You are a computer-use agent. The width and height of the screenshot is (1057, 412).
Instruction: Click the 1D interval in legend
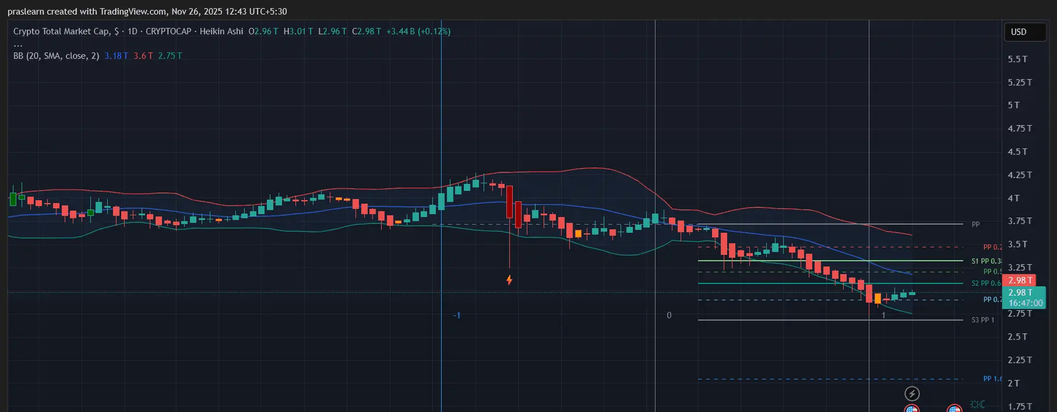pyautogui.click(x=132, y=31)
